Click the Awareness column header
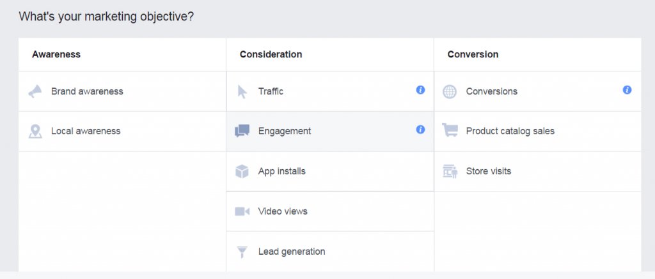The image size is (655, 279). coord(56,54)
